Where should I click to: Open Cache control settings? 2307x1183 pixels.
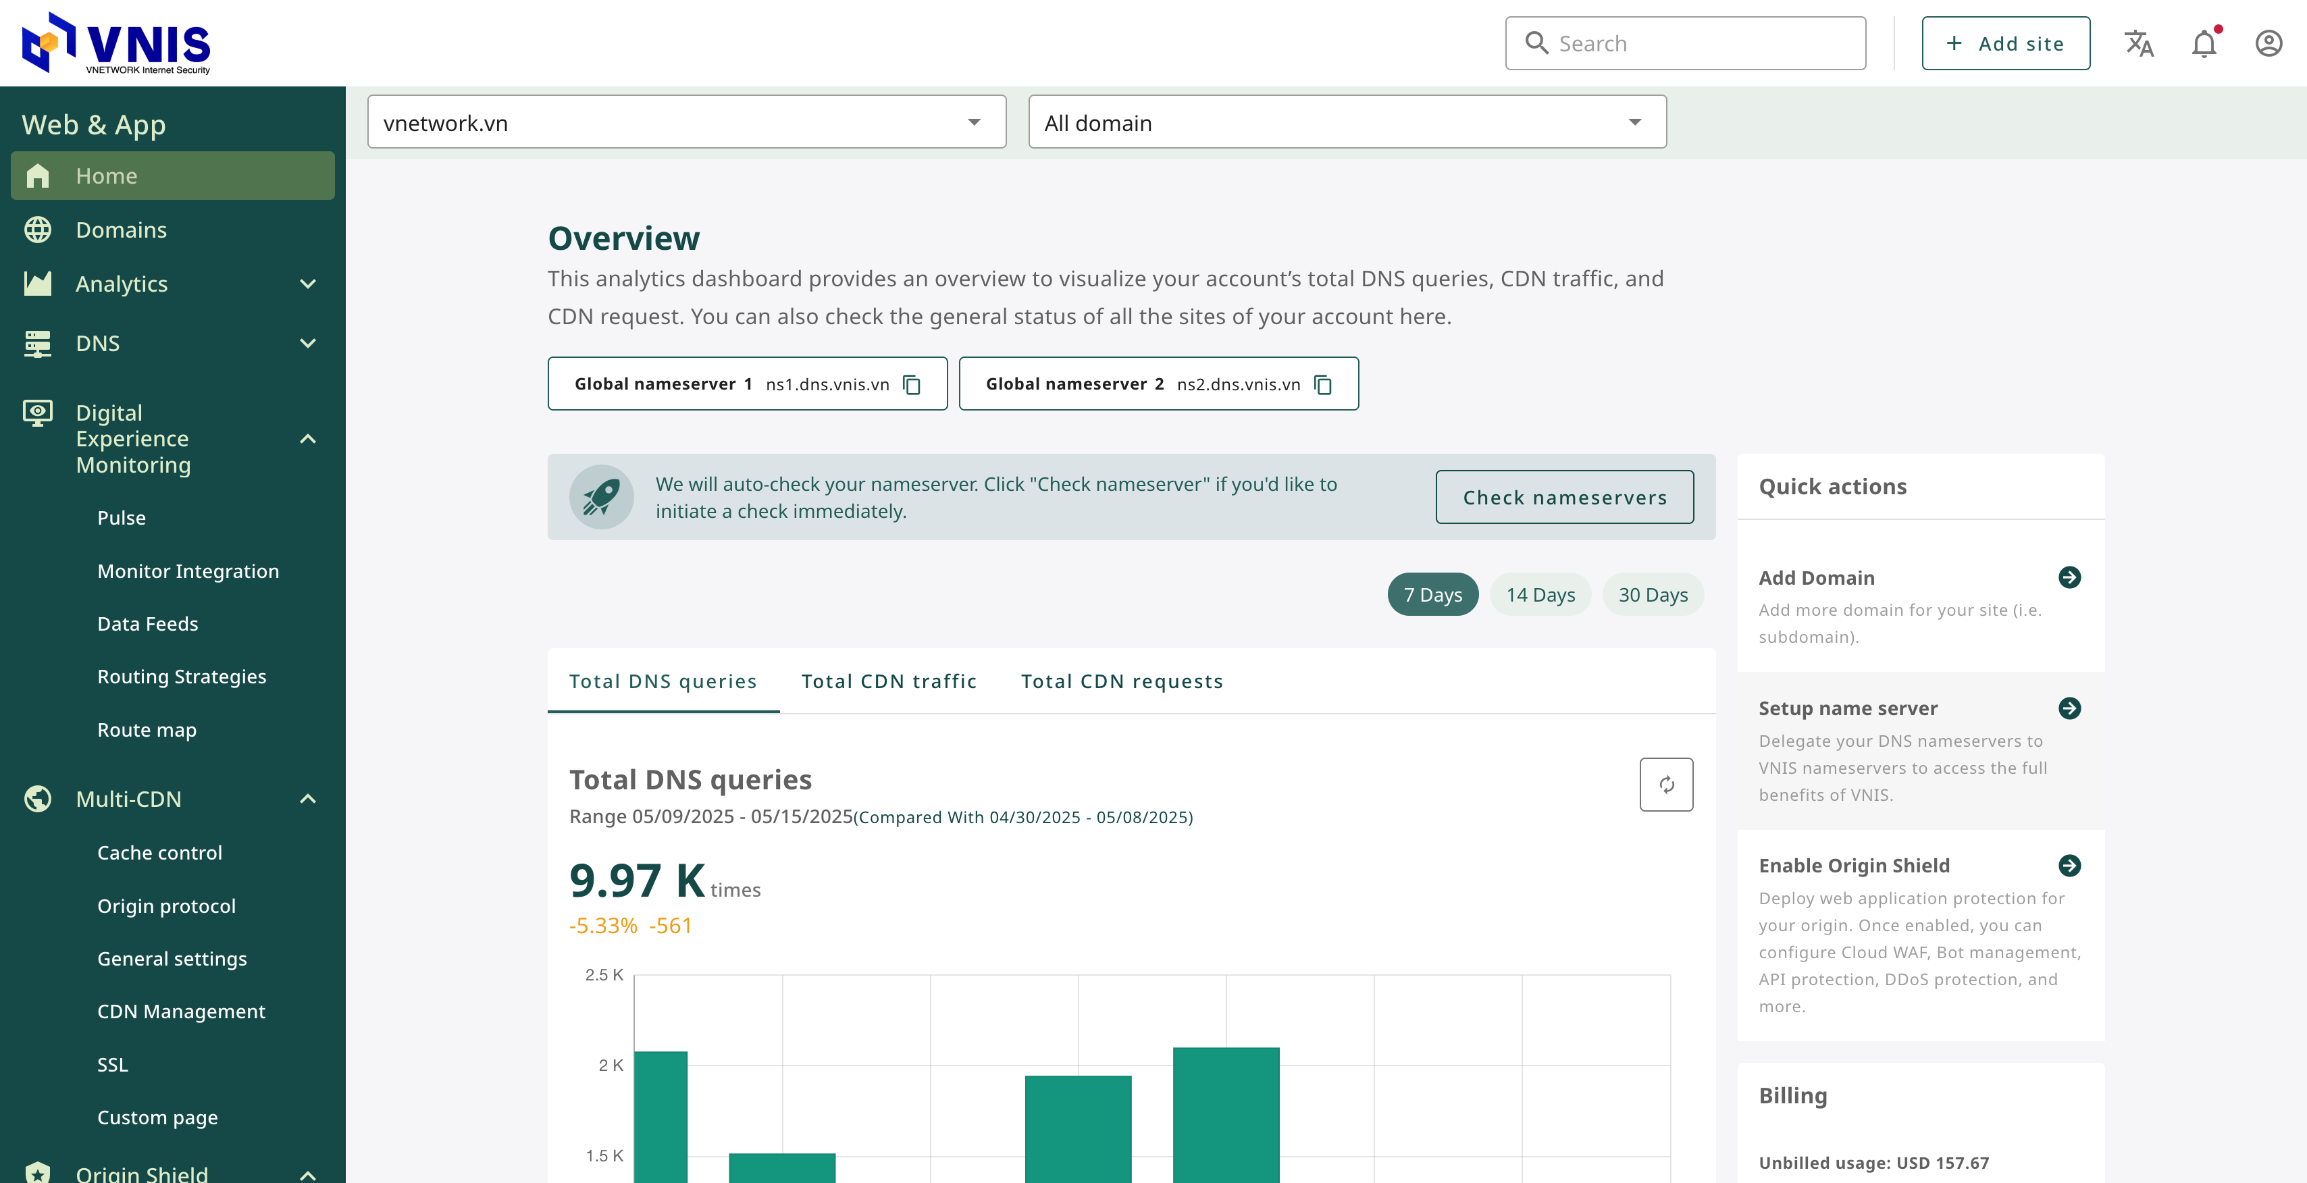click(159, 853)
